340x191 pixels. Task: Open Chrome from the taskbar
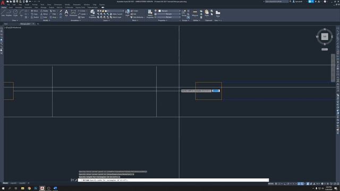pos(29,188)
